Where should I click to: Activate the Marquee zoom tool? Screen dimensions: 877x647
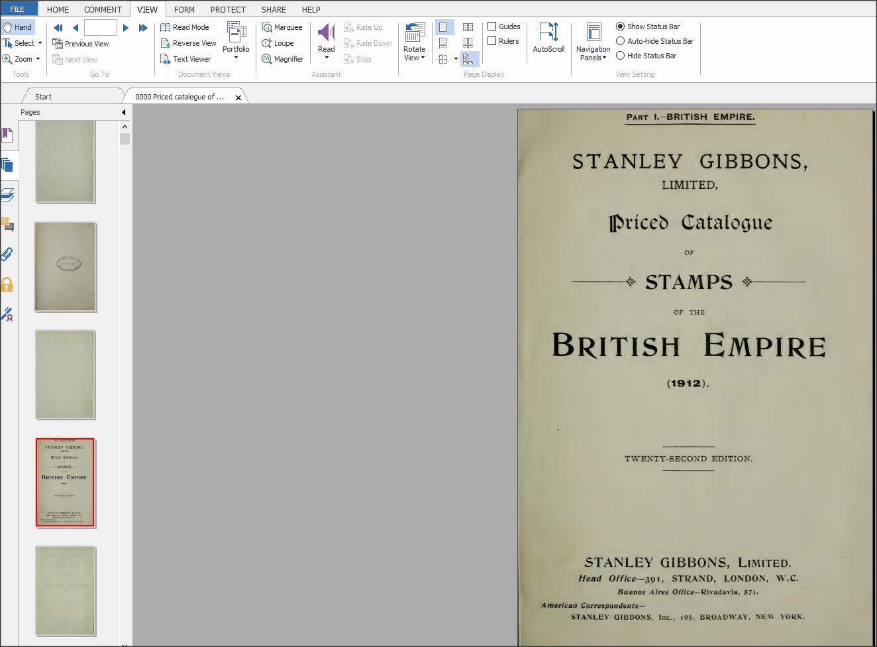pos(282,27)
